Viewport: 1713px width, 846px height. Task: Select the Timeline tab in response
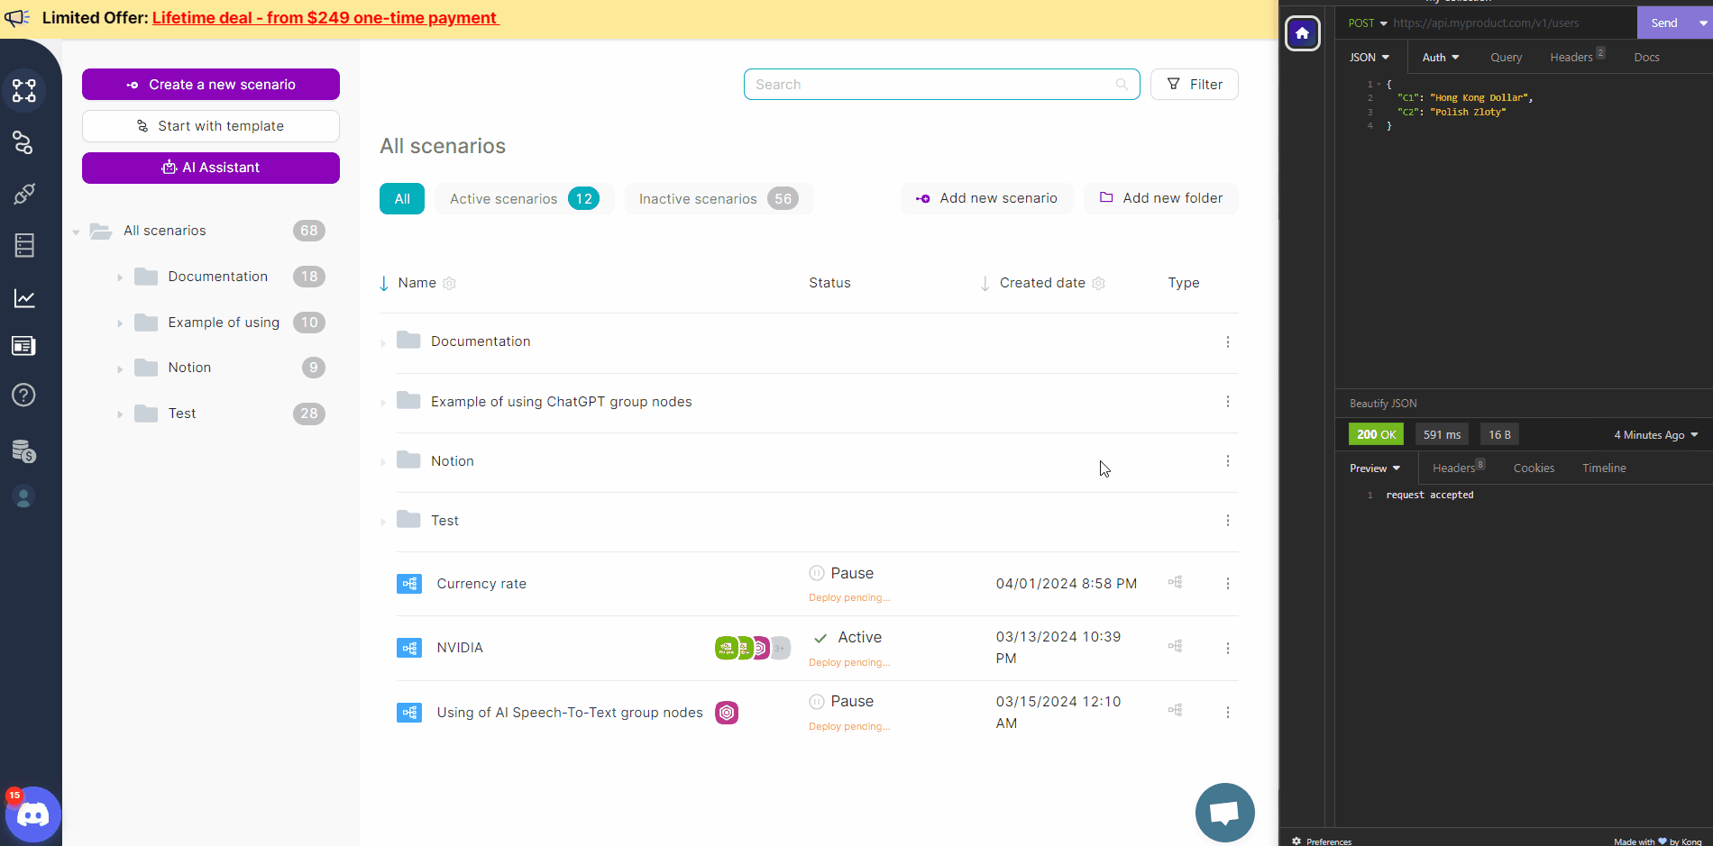pos(1604,468)
